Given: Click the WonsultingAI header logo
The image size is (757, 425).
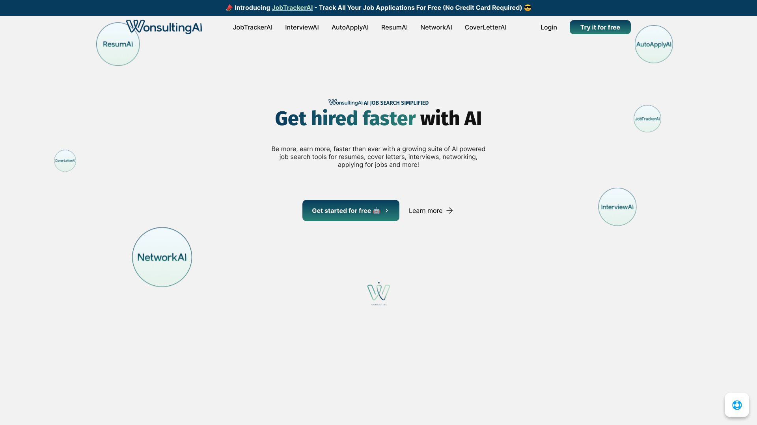Looking at the screenshot, I should (164, 26).
